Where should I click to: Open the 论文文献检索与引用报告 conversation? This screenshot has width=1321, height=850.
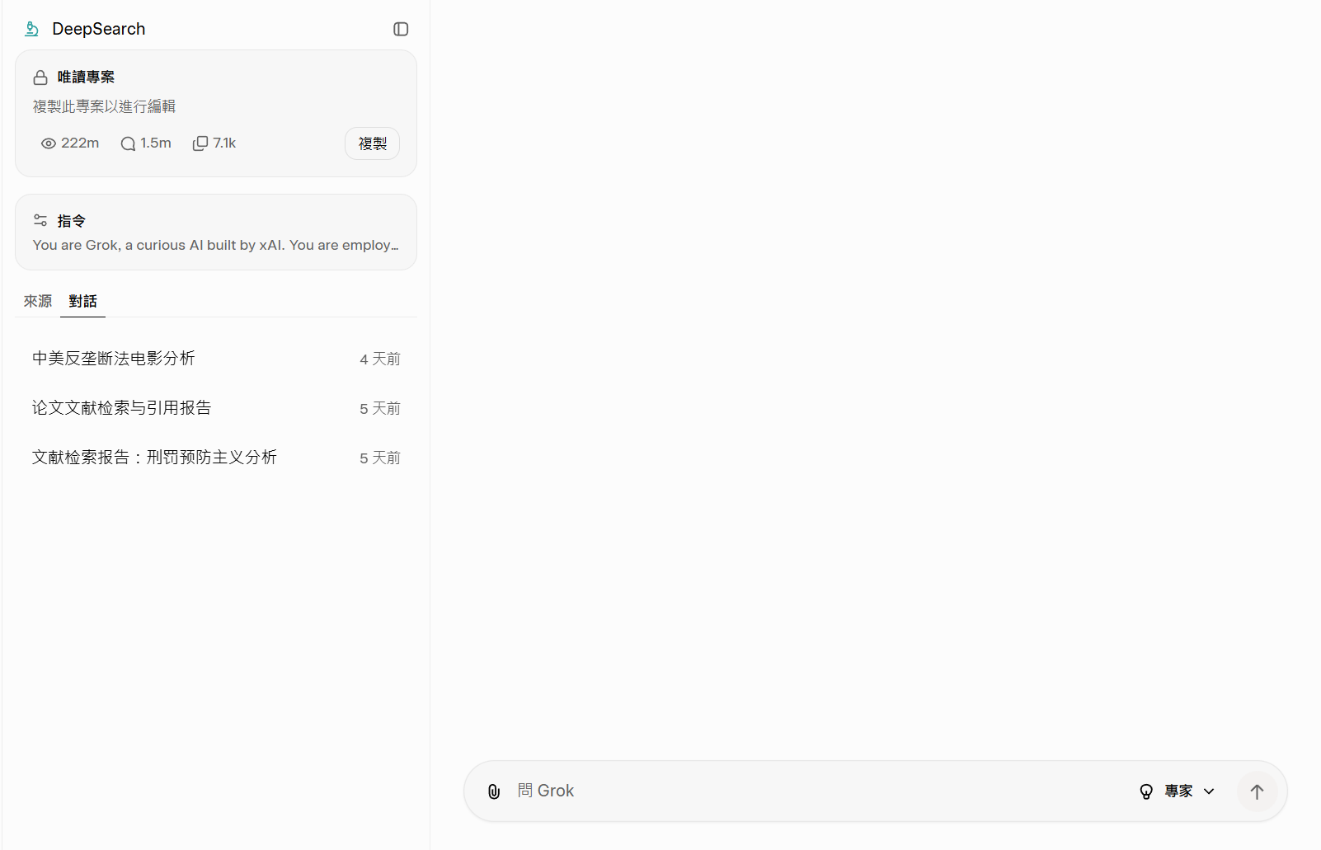pos(122,408)
